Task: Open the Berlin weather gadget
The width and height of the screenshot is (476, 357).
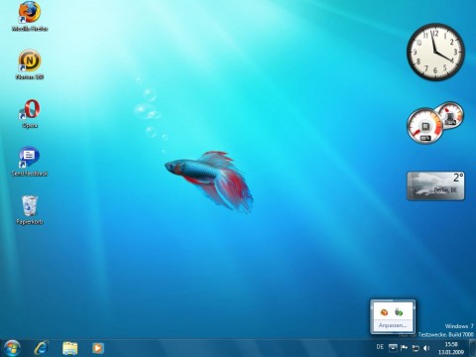Action: pos(435,185)
